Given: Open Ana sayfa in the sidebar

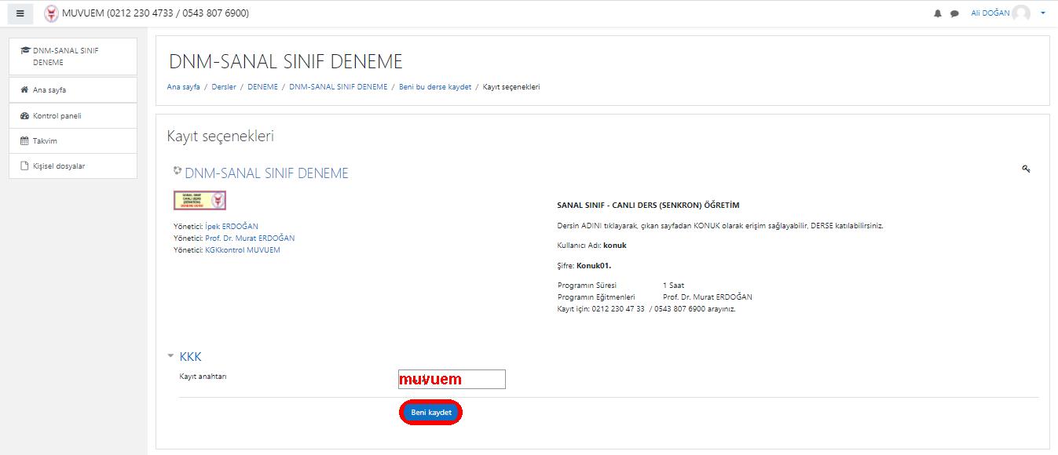Looking at the screenshot, I should point(49,90).
